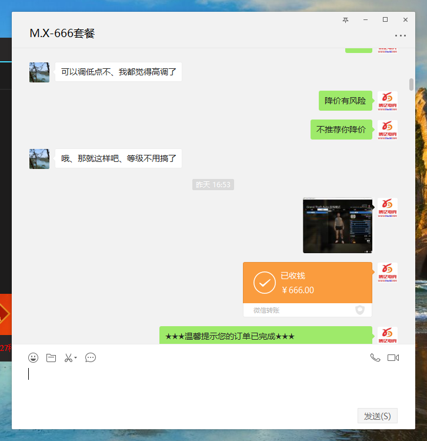Click sender avatar beside 不推荐你降价 message

[x=388, y=130]
